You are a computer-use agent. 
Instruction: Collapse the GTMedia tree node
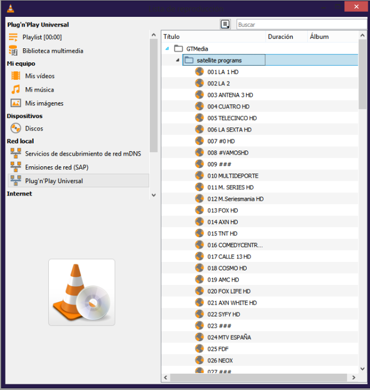pos(167,49)
